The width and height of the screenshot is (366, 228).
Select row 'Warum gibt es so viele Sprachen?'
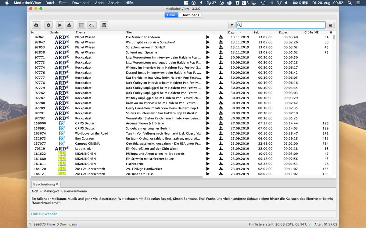pos(181,42)
